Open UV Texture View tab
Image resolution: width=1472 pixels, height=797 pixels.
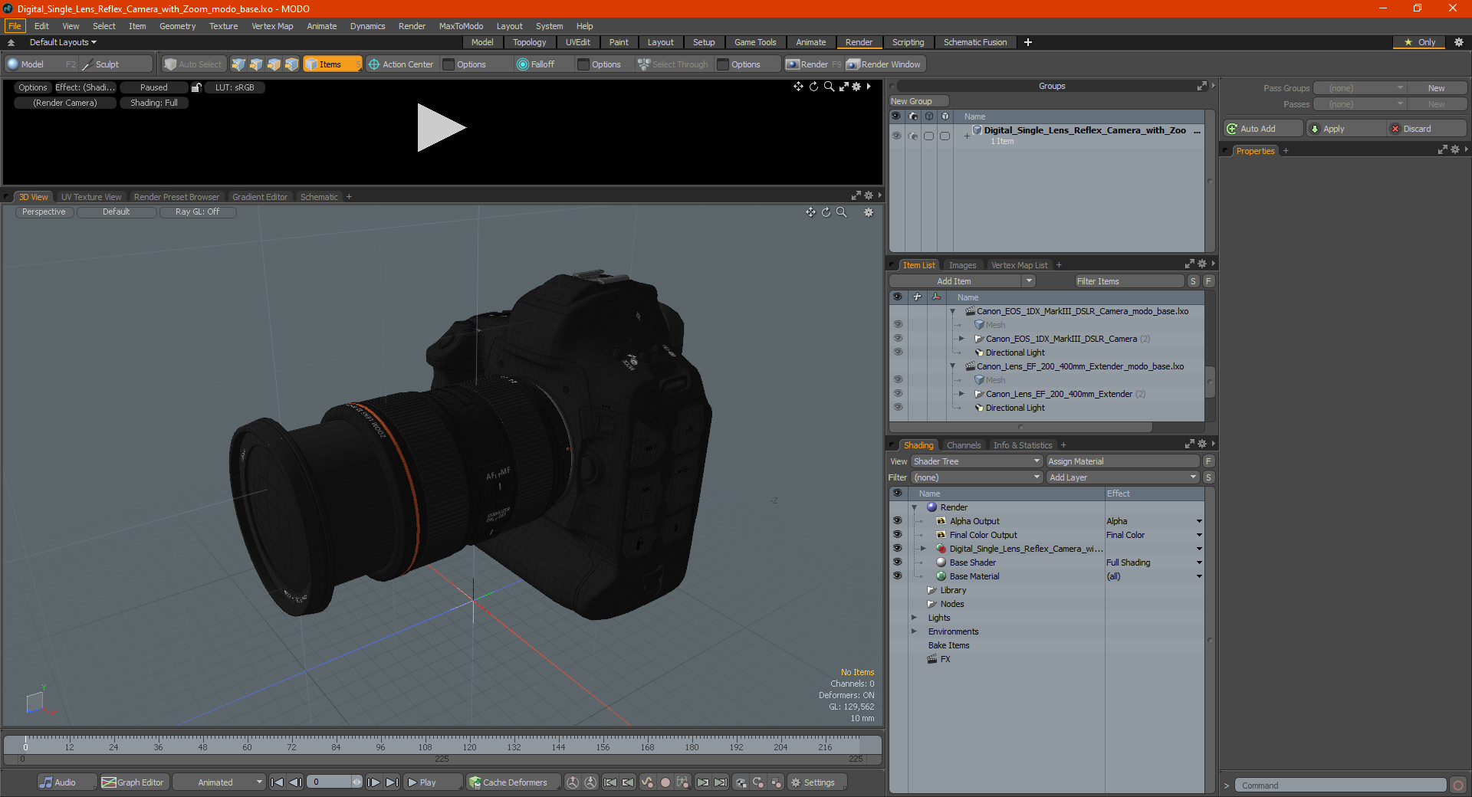[x=91, y=197]
